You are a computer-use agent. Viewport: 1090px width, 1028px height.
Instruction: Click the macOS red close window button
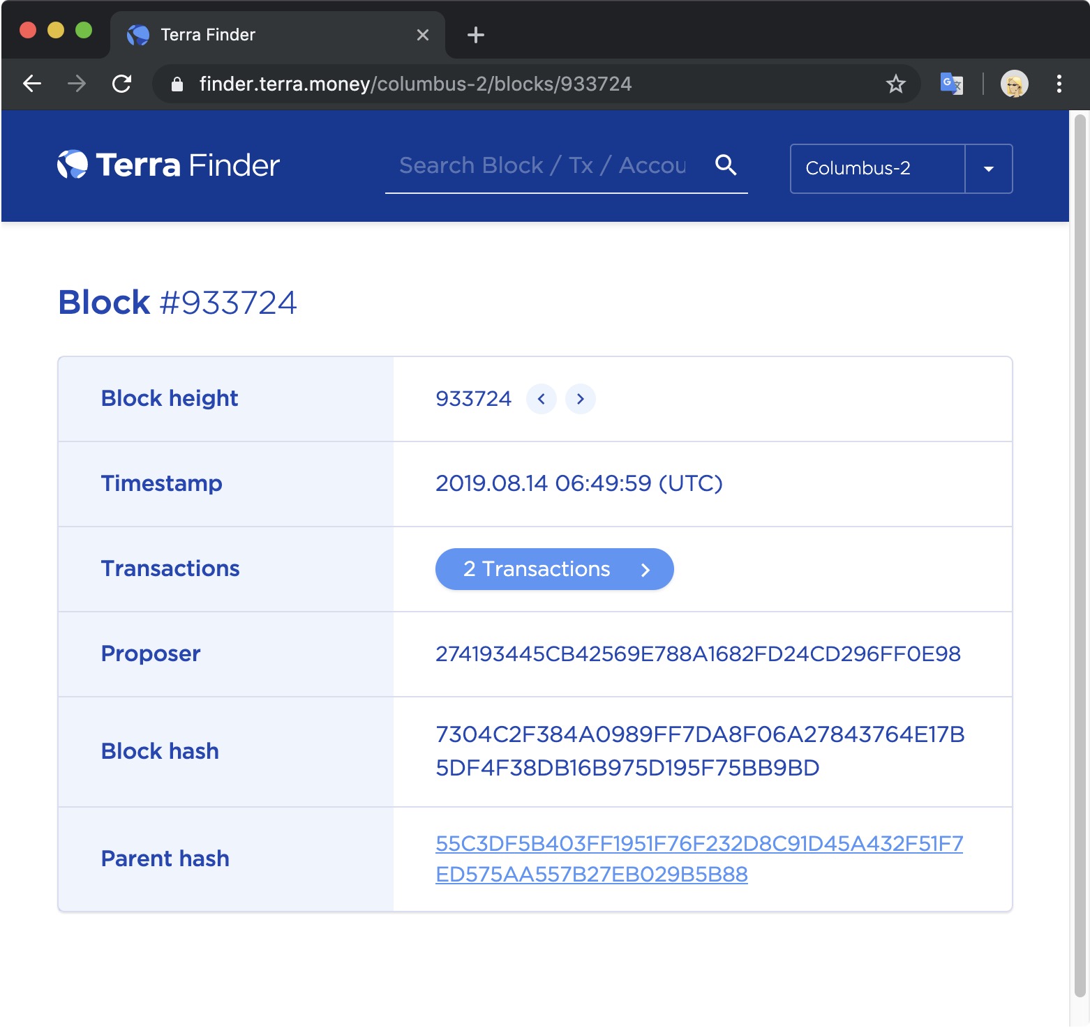click(x=28, y=30)
